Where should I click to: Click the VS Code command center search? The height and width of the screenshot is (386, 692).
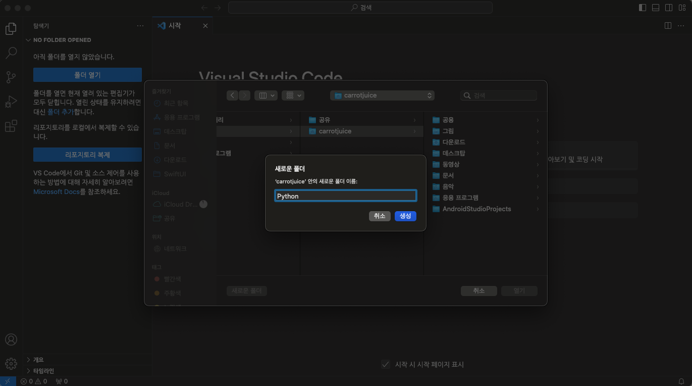[360, 8]
